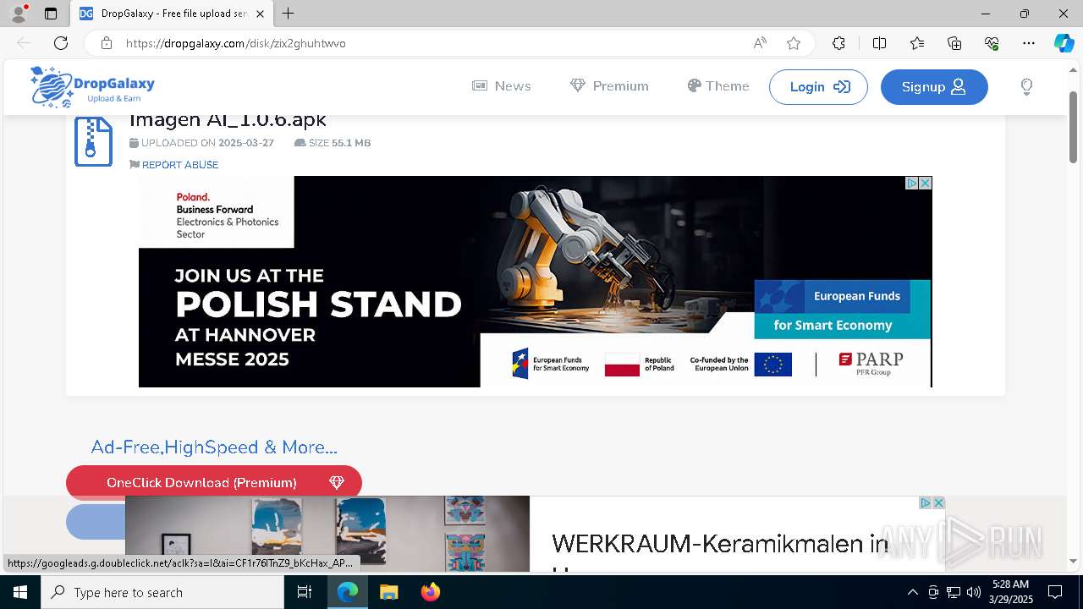
Task: Click the Signup button
Action: coord(934,87)
